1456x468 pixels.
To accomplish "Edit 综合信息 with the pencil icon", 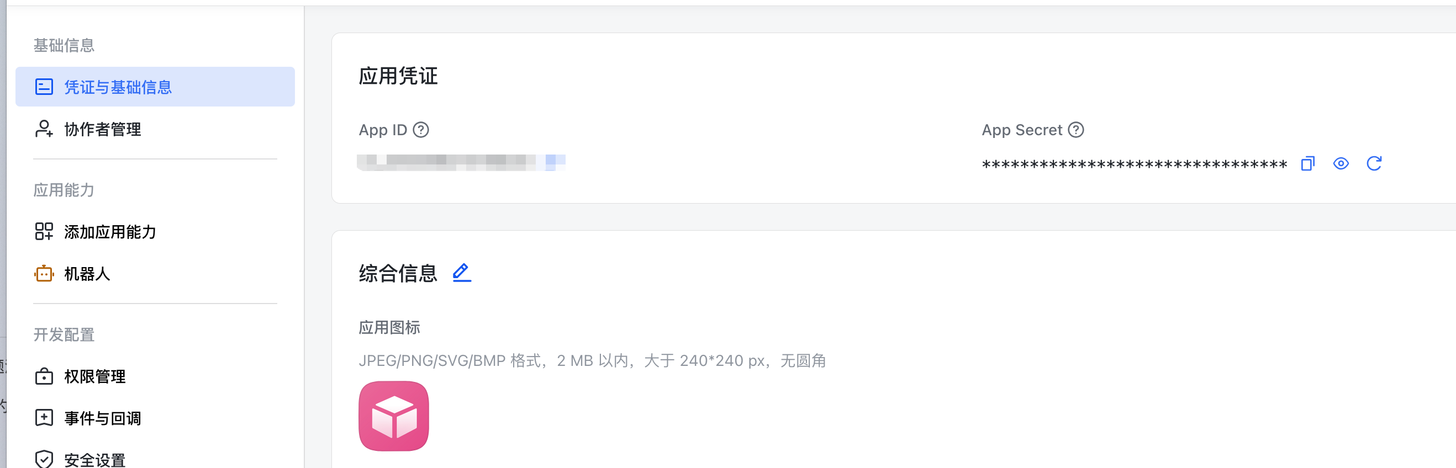I will 462,273.
